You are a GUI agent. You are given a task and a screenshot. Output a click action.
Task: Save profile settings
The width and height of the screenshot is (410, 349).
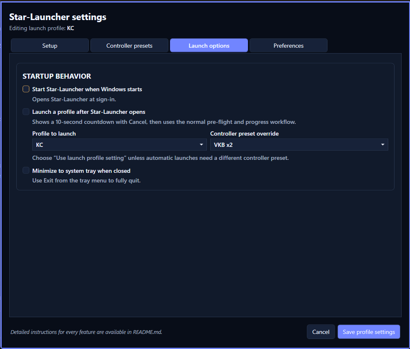pyautogui.click(x=369, y=332)
